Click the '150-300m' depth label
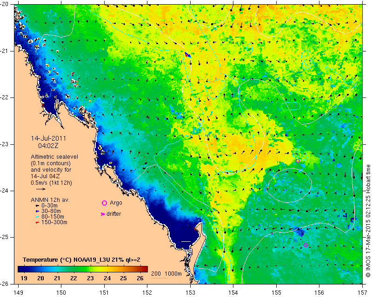This screenshot has height=297, width=372. point(54,222)
